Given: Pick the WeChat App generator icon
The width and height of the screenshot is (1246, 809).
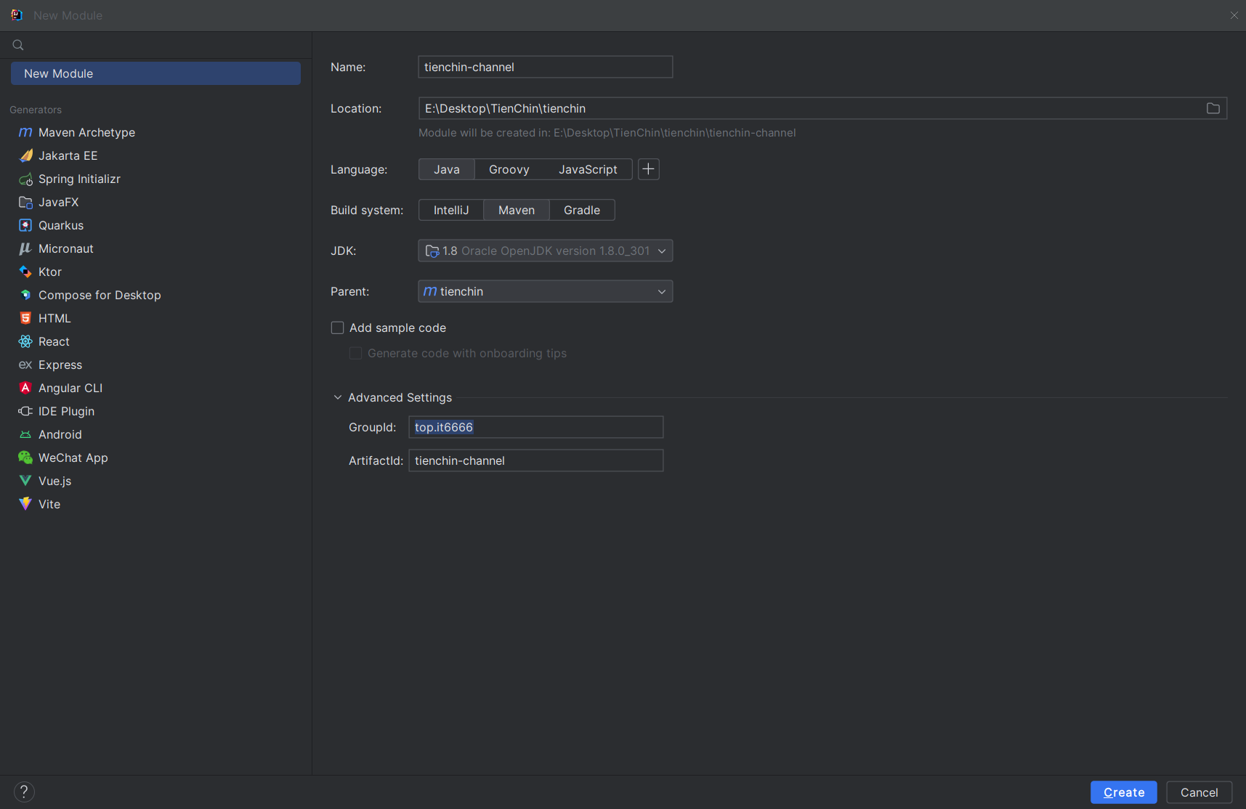Looking at the screenshot, I should click(x=25, y=458).
